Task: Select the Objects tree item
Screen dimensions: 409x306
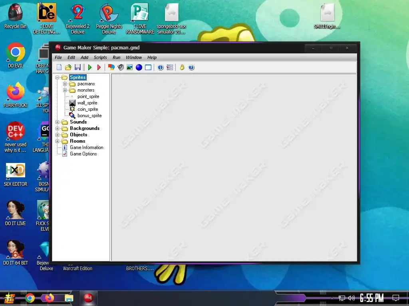Action: tap(79, 135)
